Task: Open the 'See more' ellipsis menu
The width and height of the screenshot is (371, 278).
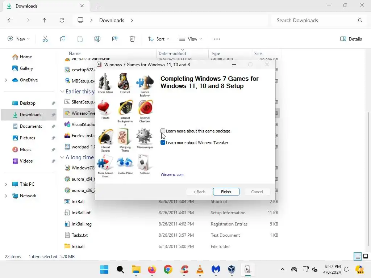Action: pyautogui.click(x=217, y=39)
